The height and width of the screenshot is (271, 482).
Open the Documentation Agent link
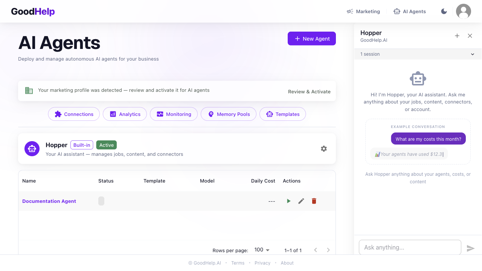click(49, 201)
